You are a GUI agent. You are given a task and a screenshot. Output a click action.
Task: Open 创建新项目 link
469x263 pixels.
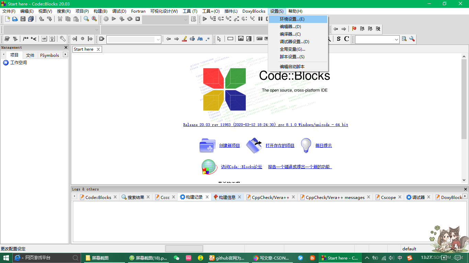tap(229, 145)
